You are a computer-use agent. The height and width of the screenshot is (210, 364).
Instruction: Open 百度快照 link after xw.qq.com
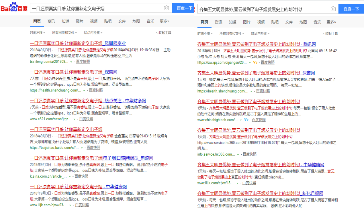(x=267, y=62)
